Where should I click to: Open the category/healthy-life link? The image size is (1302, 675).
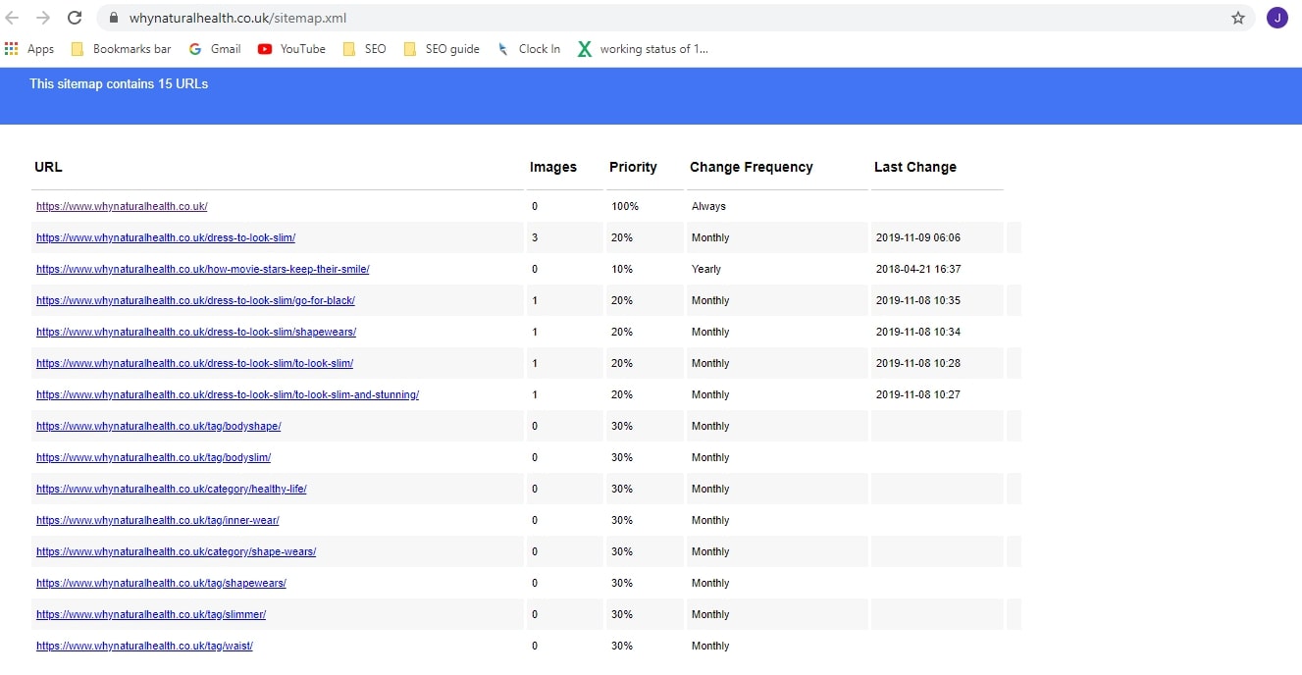click(x=172, y=489)
